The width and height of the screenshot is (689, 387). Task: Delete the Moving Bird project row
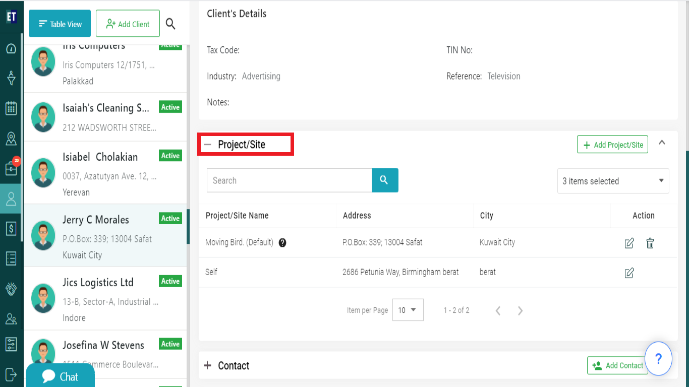pos(650,243)
